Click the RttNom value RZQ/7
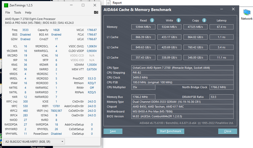Viewport: 253px width, 148px height. tap(92, 83)
